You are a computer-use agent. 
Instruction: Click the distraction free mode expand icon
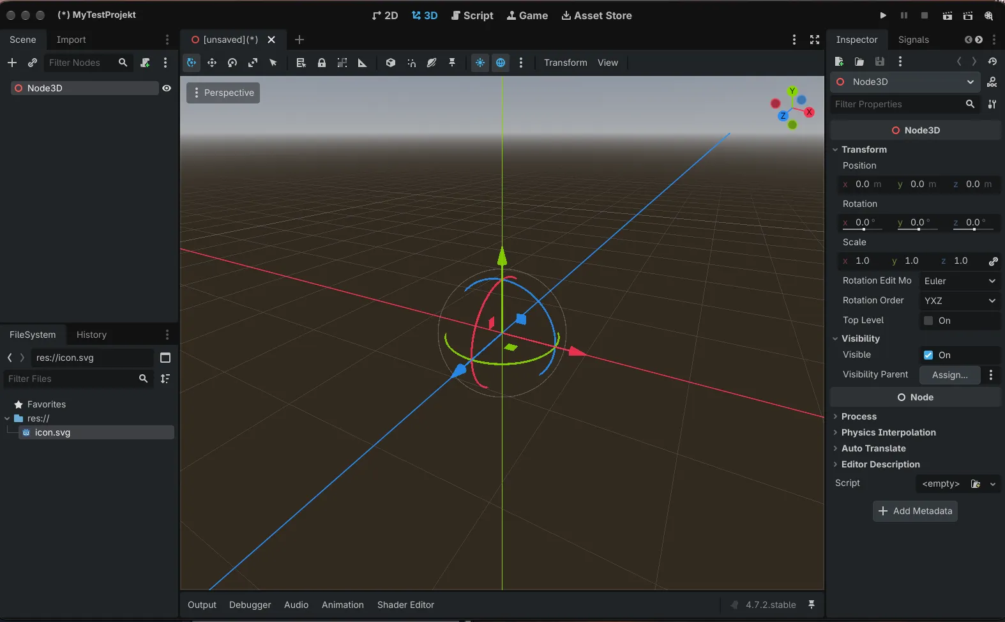point(815,40)
